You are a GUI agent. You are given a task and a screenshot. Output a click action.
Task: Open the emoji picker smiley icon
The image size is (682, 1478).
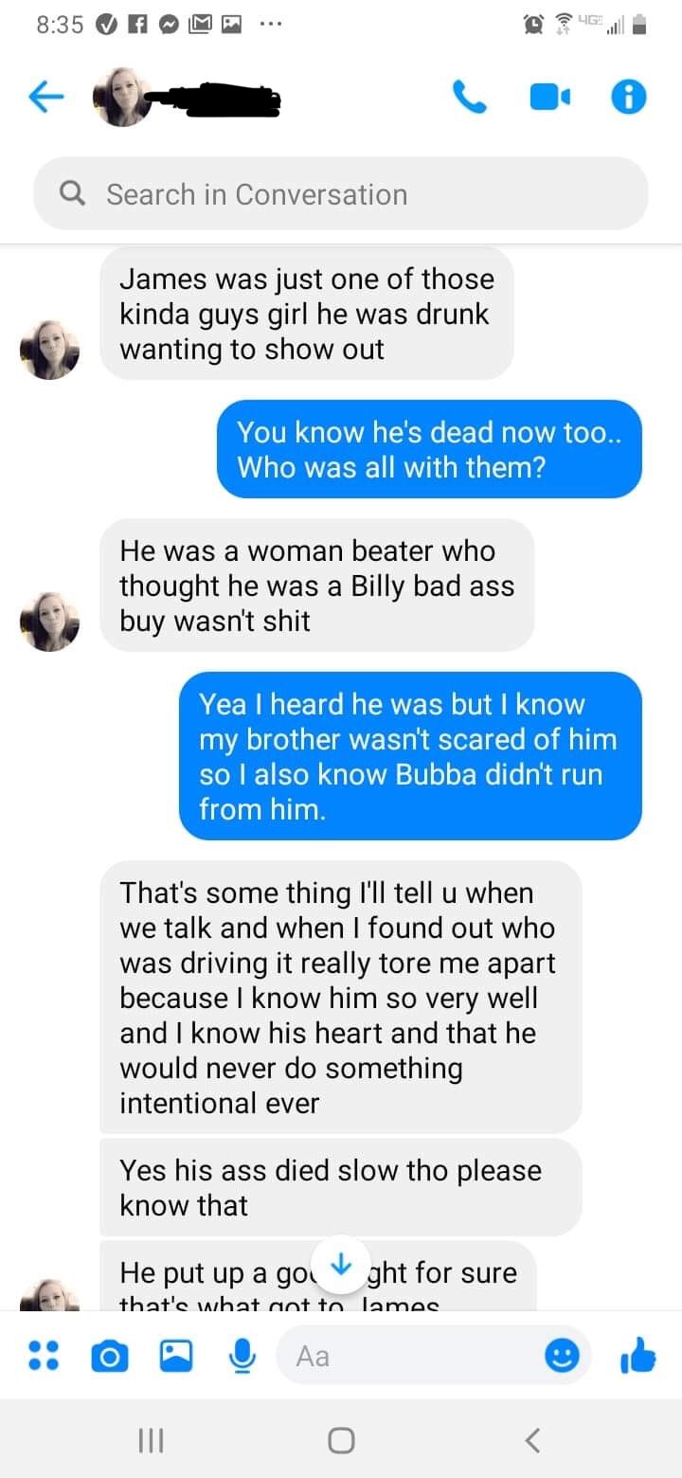tap(562, 1357)
